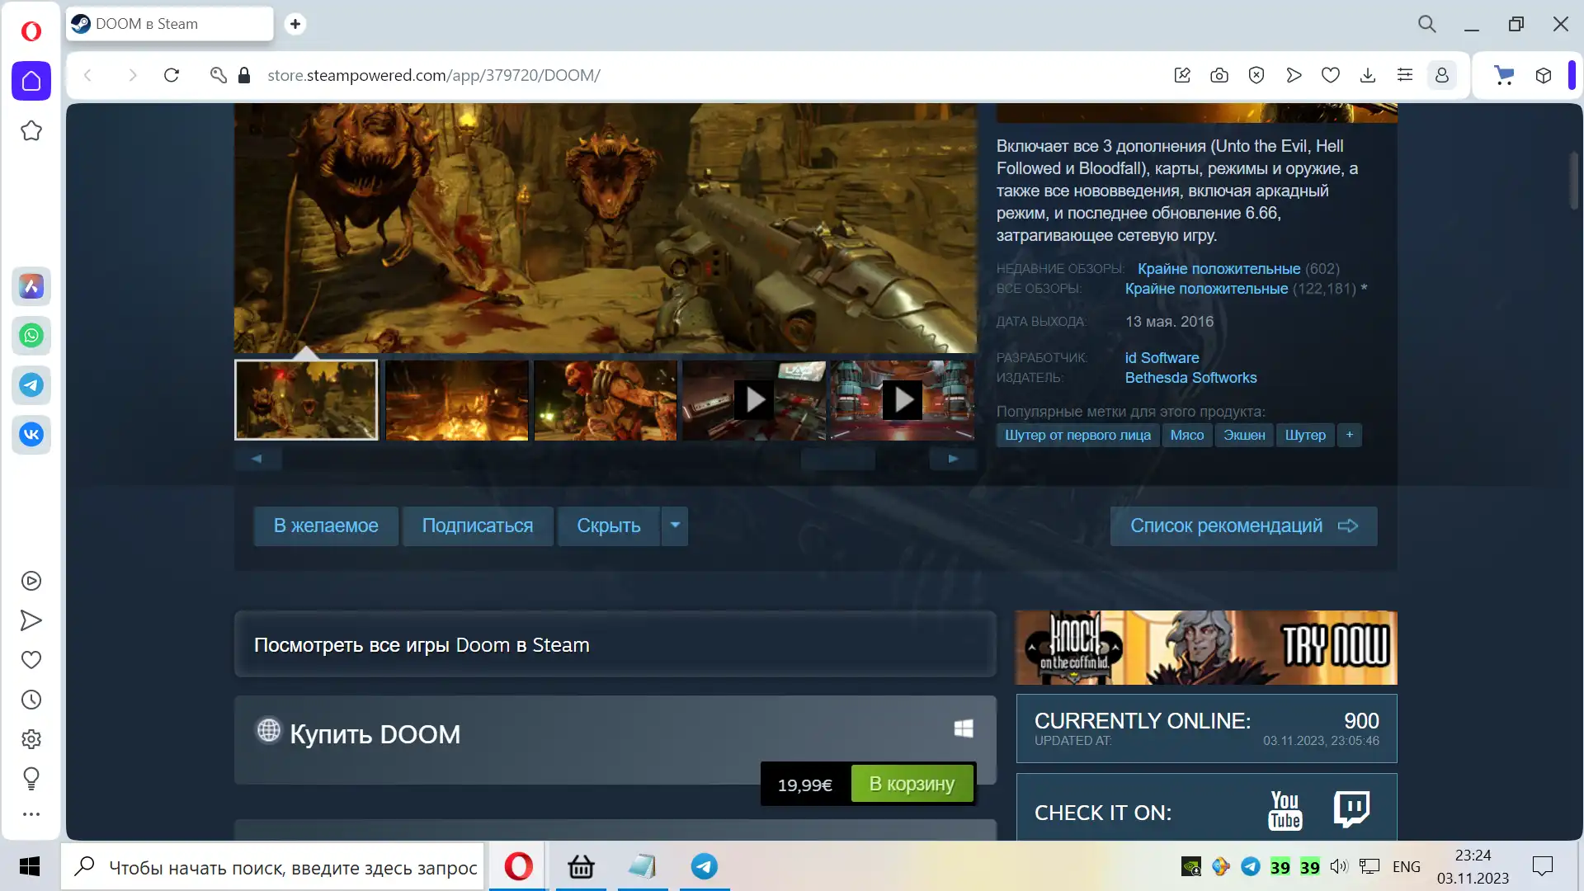Go to Opera start page home icon
Screen dimensions: 1584x891
31,81
